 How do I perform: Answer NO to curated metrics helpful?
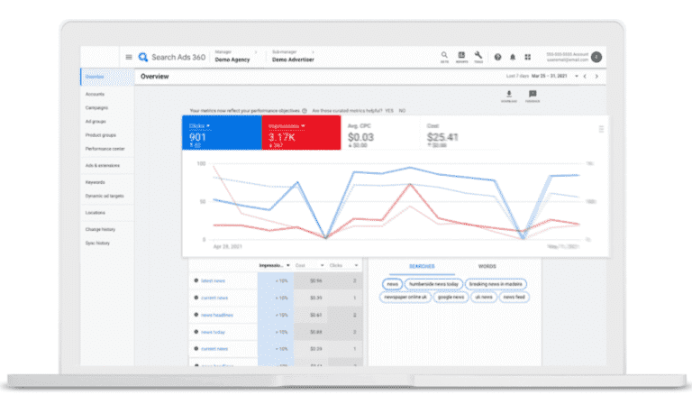pyautogui.click(x=402, y=111)
